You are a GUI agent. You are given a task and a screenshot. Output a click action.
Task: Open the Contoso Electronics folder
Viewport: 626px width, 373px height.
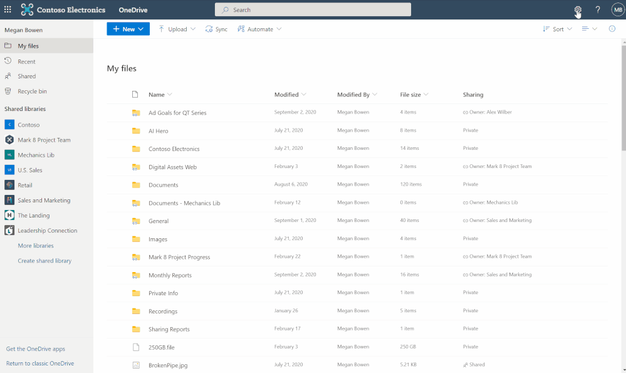click(x=174, y=149)
